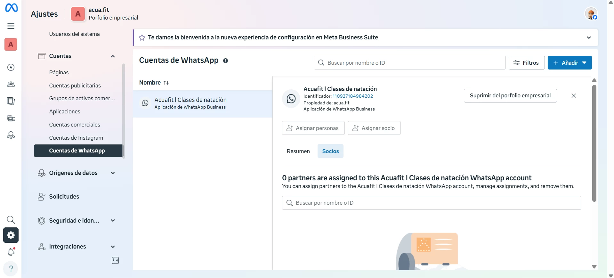Expand the Seguridad e idoneidad section
Viewport: 614px width, 278px height.
coord(113,221)
